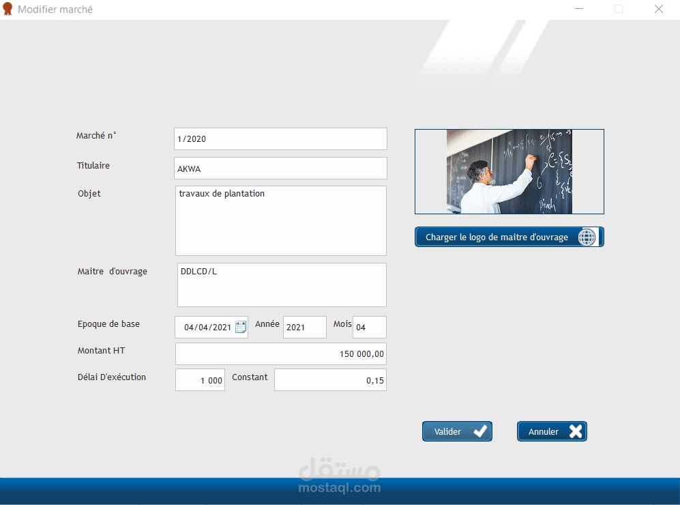Image resolution: width=680 pixels, height=505 pixels.
Task: Click the Montant HT field
Action: click(281, 354)
